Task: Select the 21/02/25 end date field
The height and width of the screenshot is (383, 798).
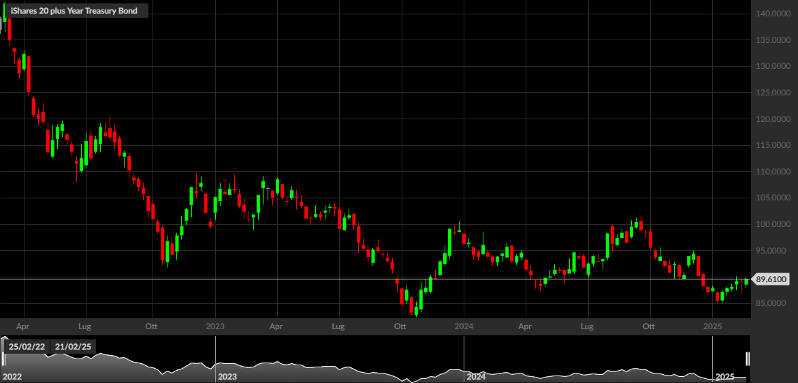Action: [73, 346]
